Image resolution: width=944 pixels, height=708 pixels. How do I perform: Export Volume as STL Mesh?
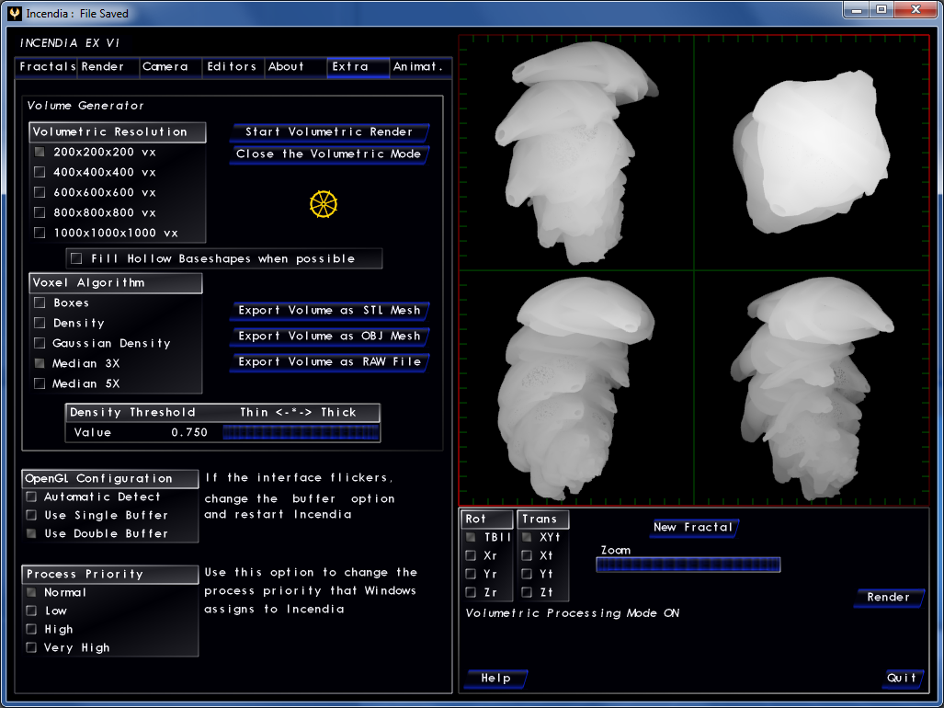click(329, 310)
